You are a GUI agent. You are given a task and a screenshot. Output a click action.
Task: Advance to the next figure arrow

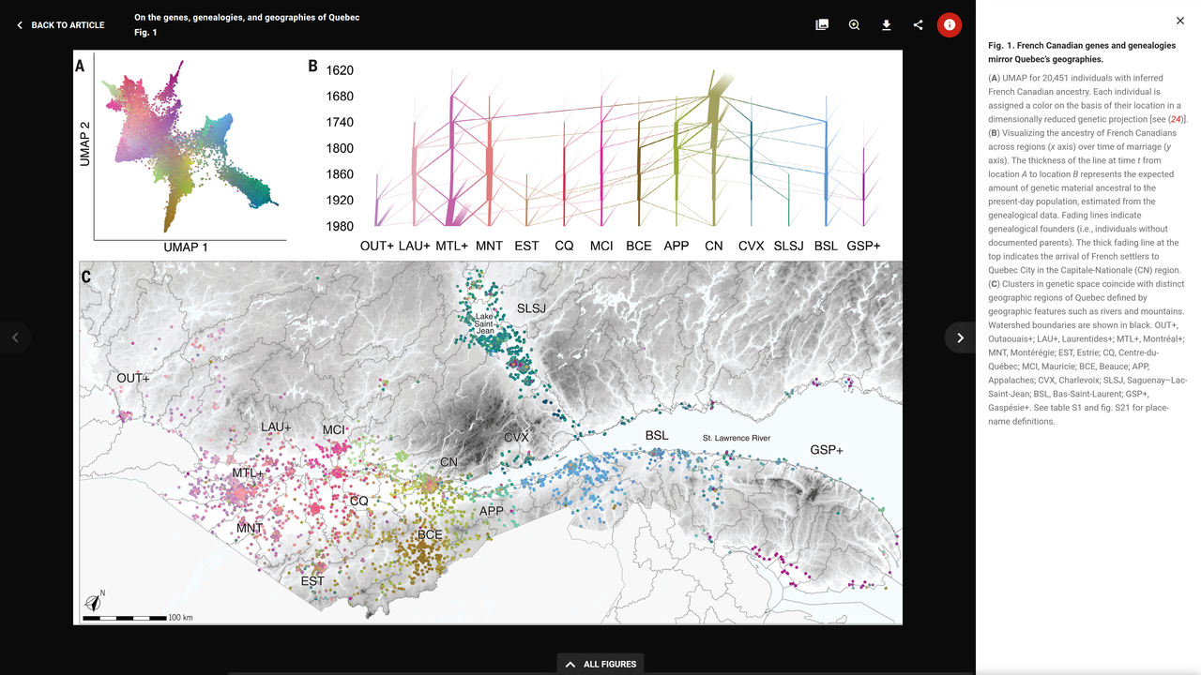click(959, 337)
